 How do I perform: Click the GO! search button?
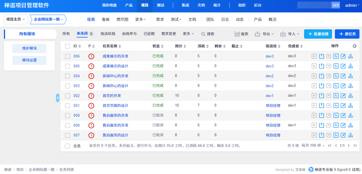(336, 5)
